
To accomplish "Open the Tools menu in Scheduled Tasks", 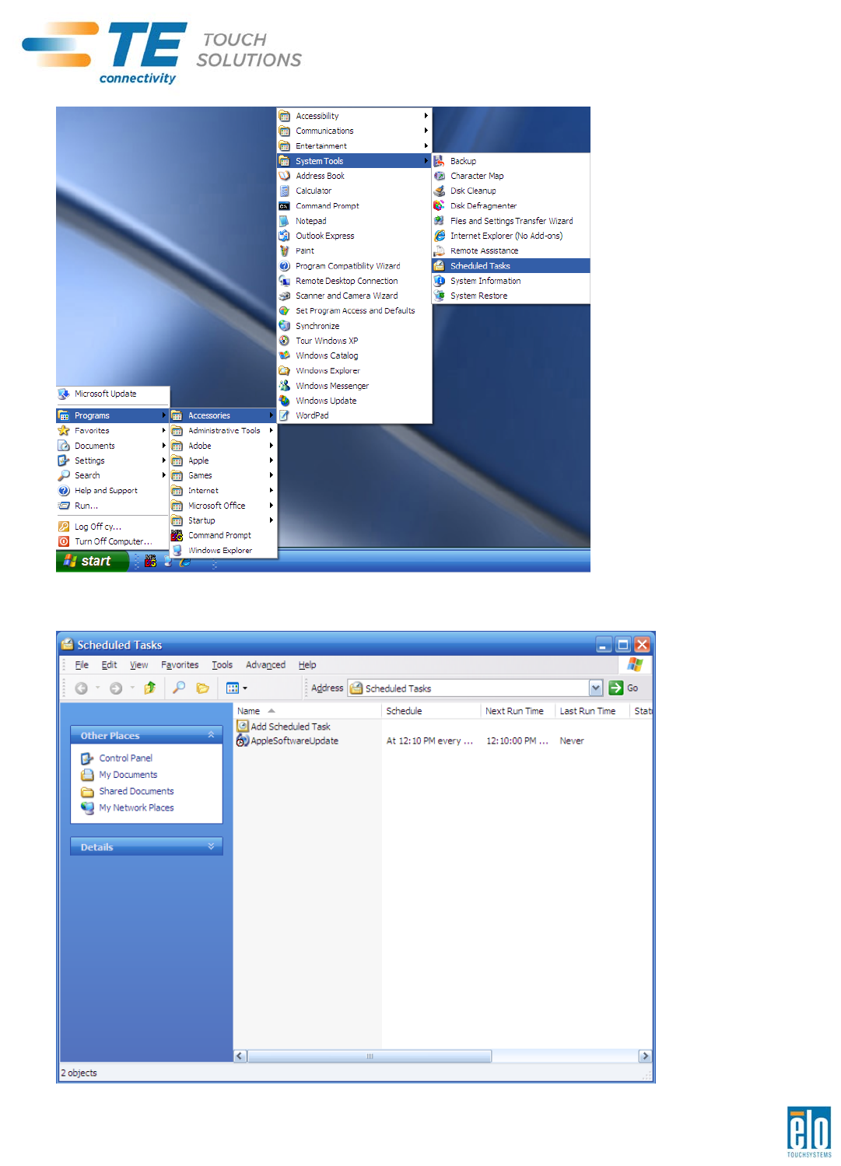I will 222,665.
